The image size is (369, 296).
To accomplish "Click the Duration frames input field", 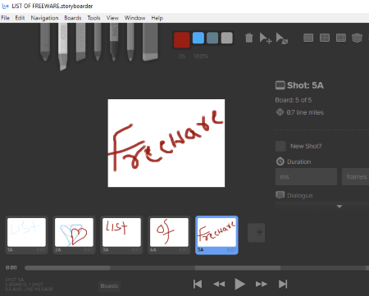I will (355, 177).
